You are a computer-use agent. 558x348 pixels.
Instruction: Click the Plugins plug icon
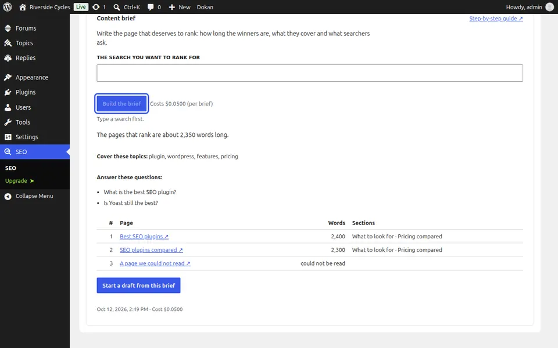point(8,92)
